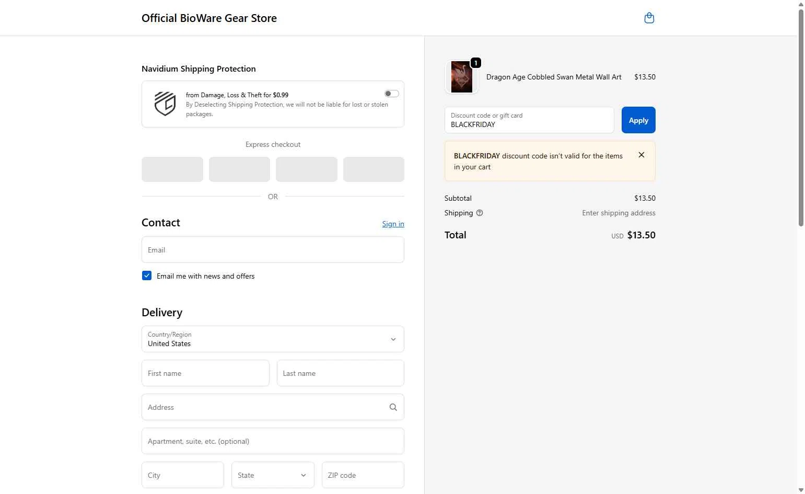Uncheck Email me with news and offers
This screenshot has height=494, width=805.
pos(147,275)
